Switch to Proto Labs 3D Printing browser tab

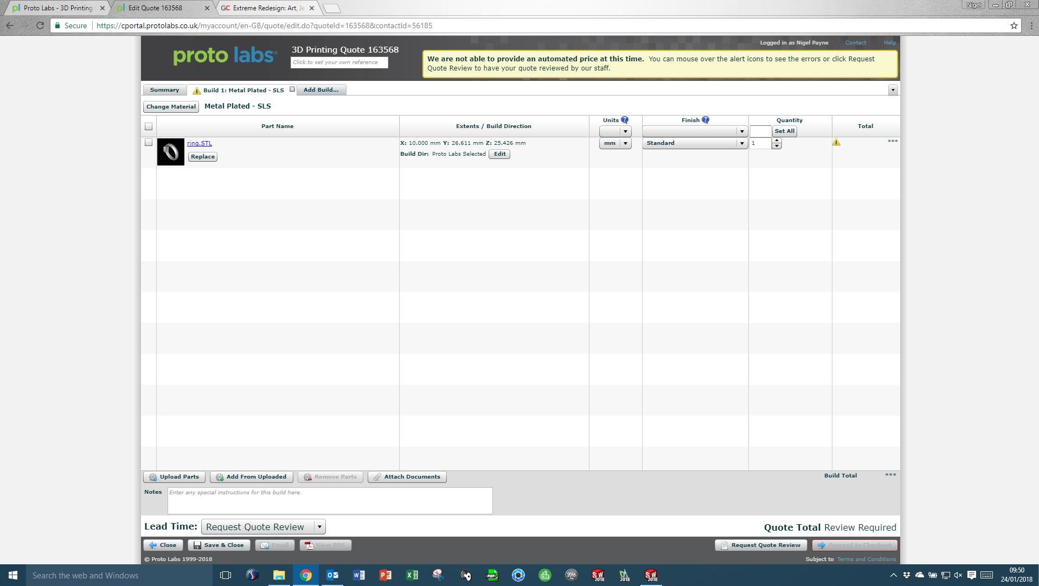coord(57,8)
